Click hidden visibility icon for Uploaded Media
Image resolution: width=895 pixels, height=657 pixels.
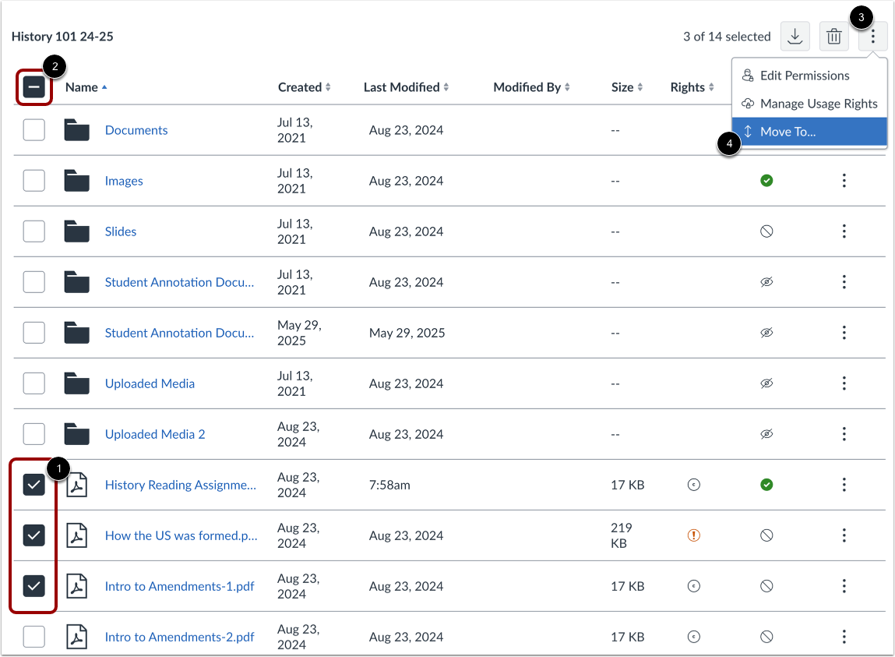click(766, 383)
